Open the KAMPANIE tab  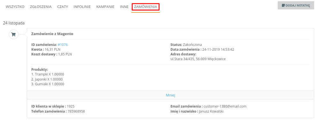point(105,7)
